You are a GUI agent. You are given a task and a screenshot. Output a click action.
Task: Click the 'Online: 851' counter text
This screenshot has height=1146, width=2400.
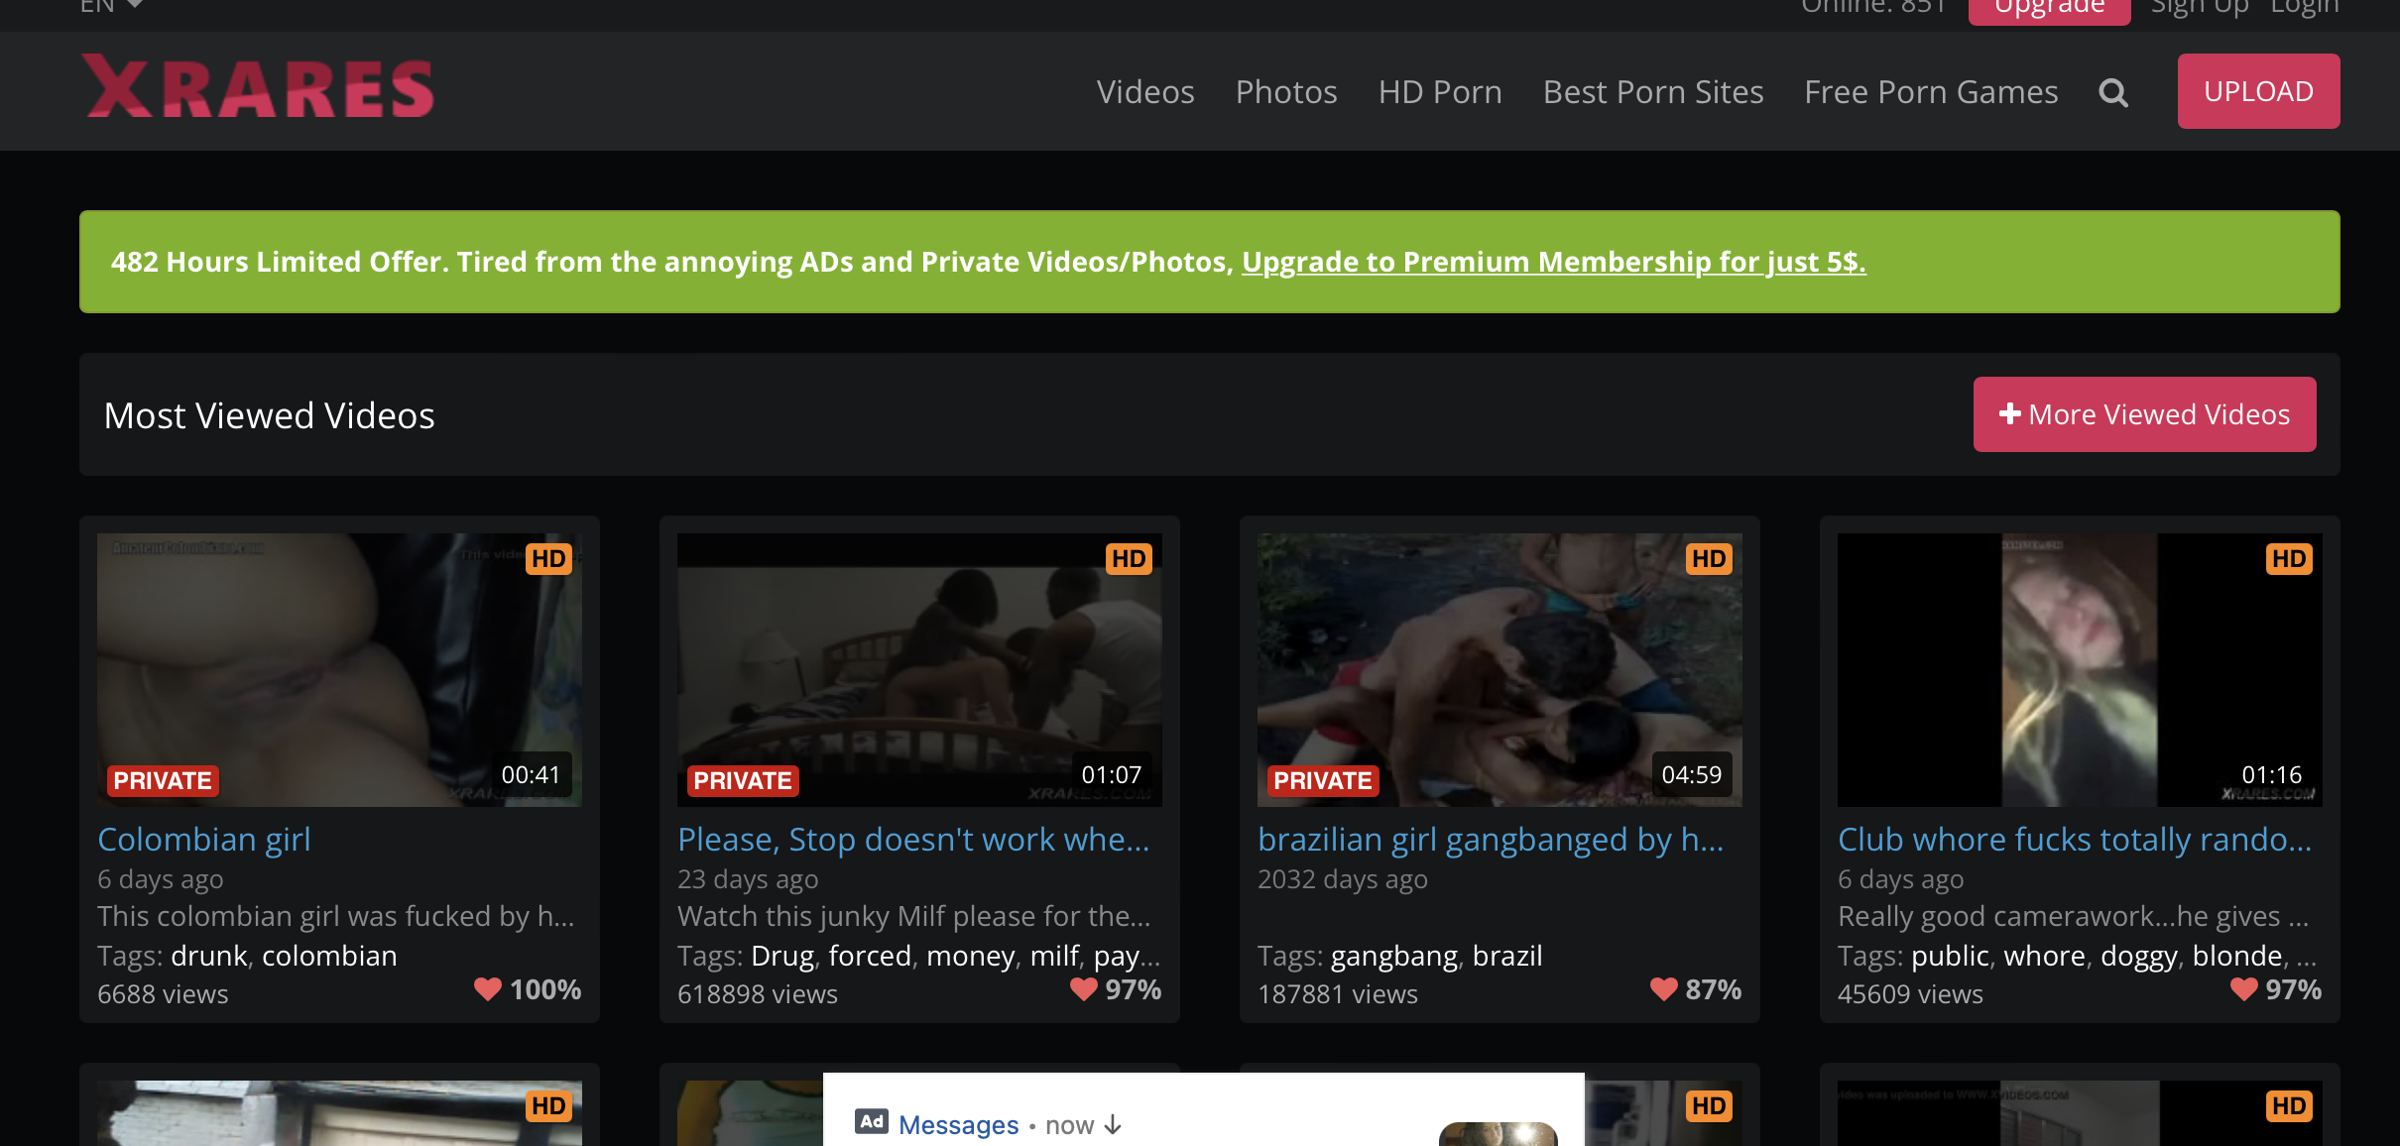click(1873, 8)
